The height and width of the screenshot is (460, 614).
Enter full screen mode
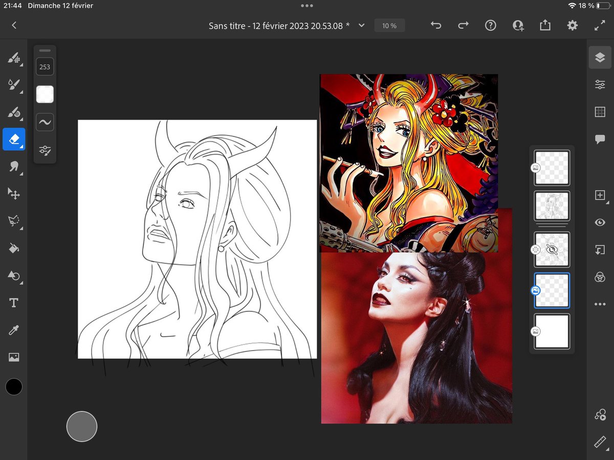pyautogui.click(x=600, y=25)
